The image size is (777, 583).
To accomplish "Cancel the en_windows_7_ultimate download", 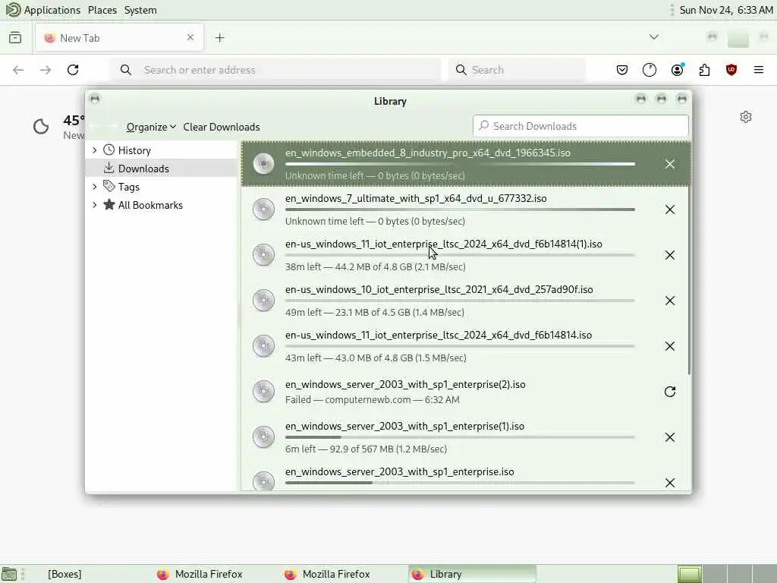I will point(669,210).
